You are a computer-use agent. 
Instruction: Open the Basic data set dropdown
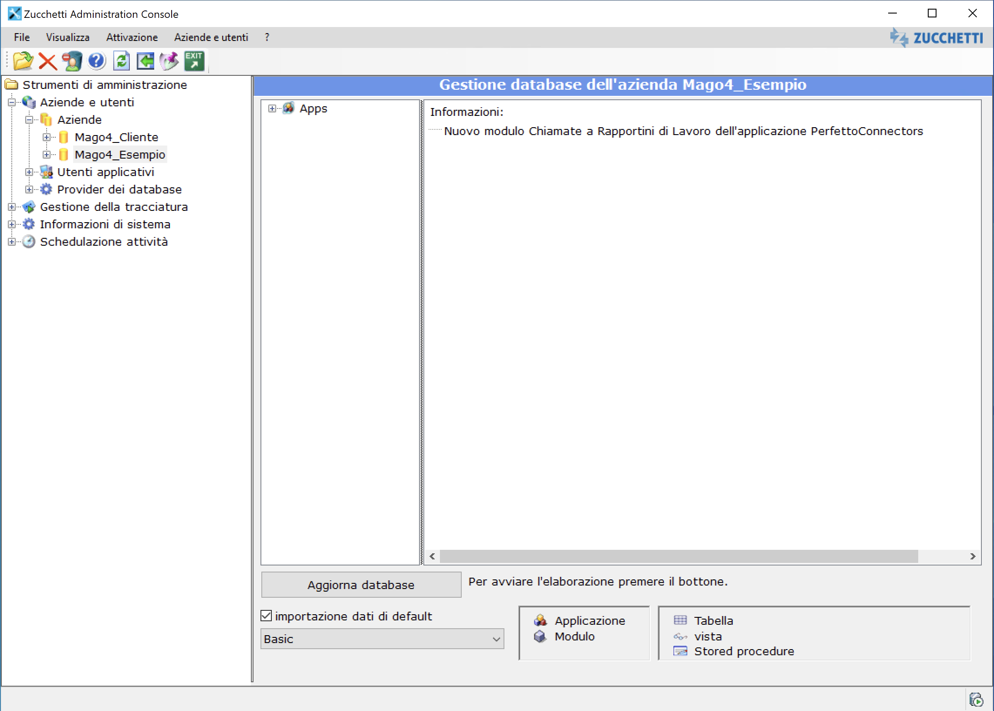coord(382,639)
